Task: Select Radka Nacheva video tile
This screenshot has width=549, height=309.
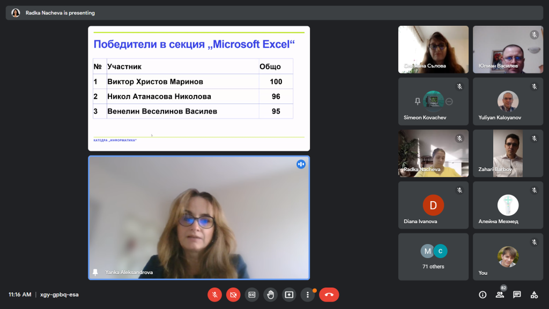Action: coord(433,153)
